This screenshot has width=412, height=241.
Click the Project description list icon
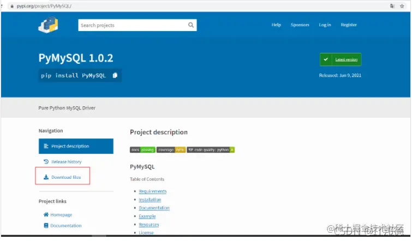tap(46, 146)
